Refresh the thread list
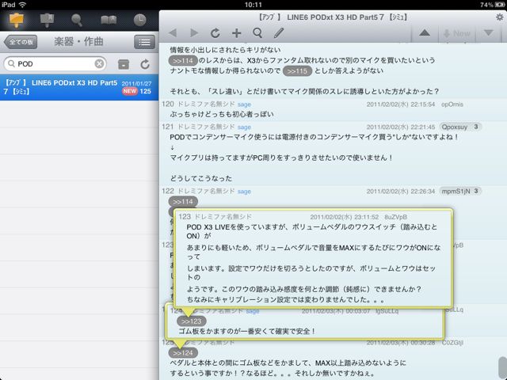 click(x=145, y=64)
